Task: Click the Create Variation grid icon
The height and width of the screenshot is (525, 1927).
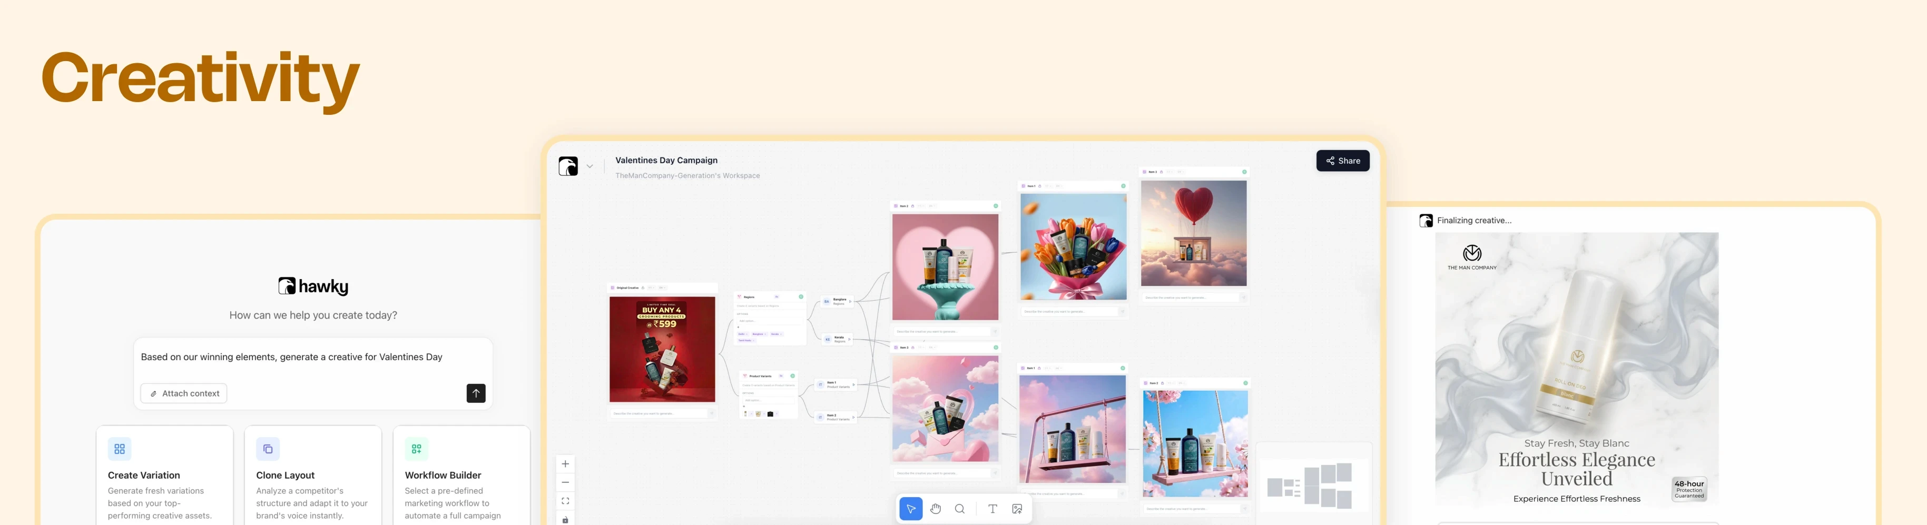Action: (x=120, y=449)
